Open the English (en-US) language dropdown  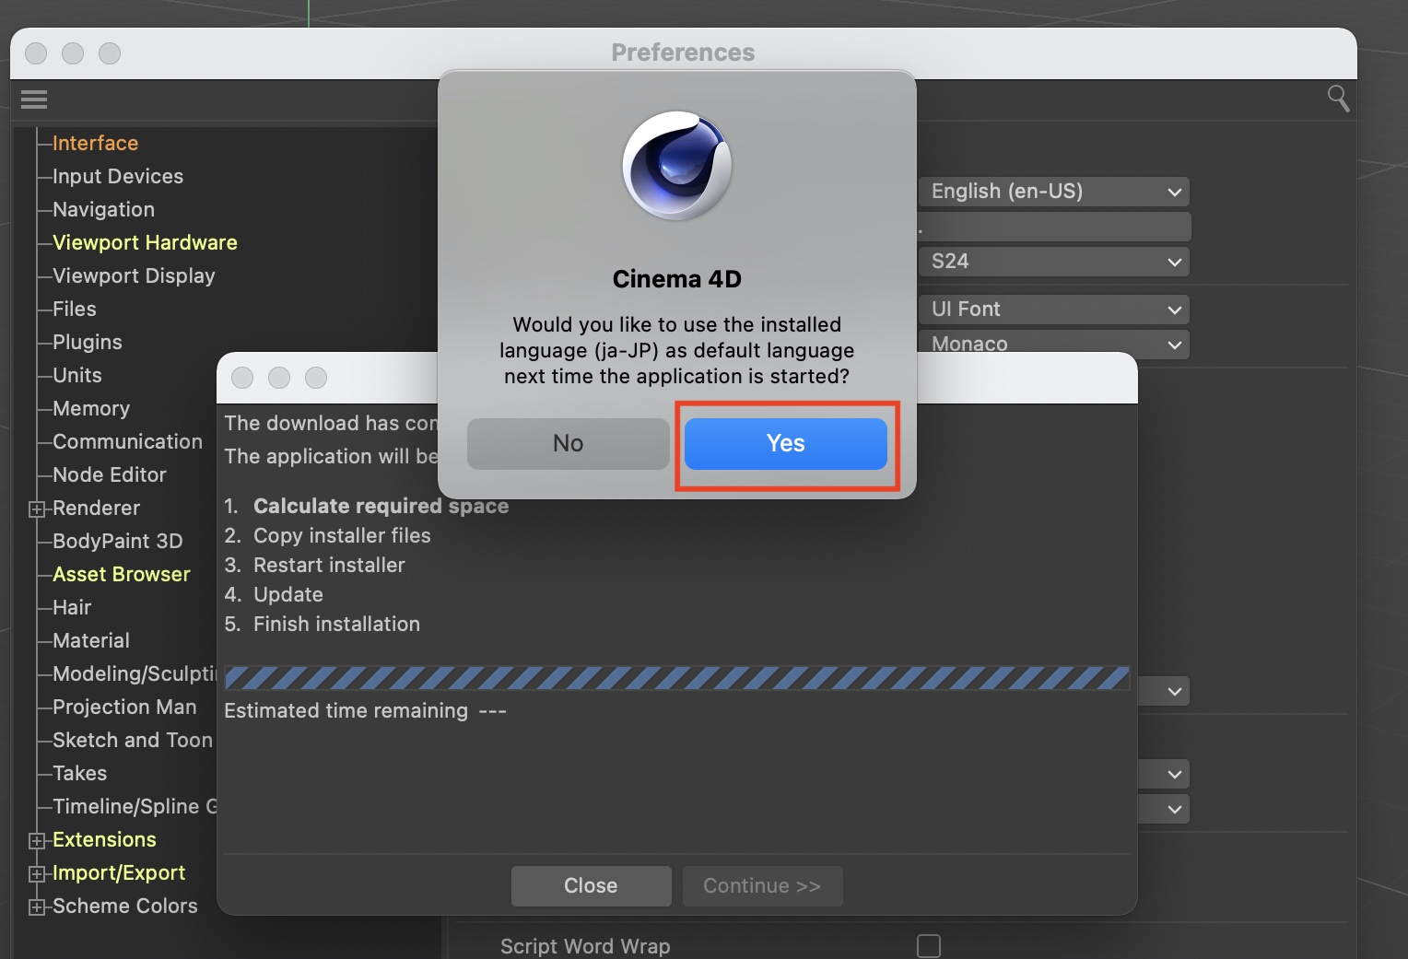click(x=1054, y=192)
